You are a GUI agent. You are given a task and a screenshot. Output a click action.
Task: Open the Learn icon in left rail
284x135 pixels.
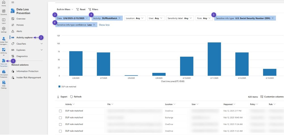tap(4, 21)
